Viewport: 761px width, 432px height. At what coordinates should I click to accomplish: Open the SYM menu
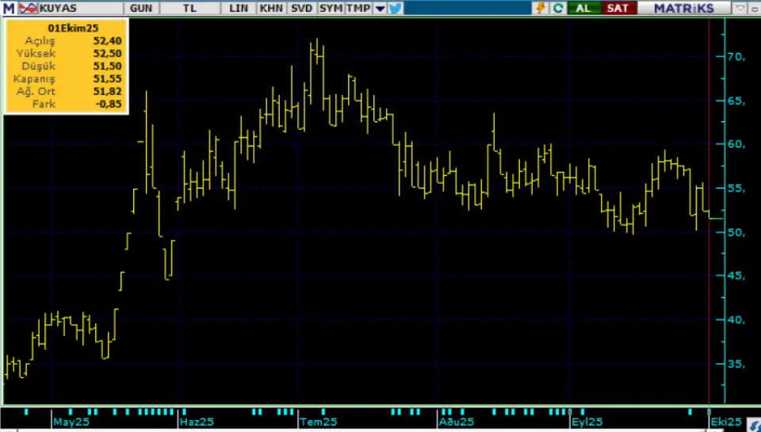(x=330, y=8)
